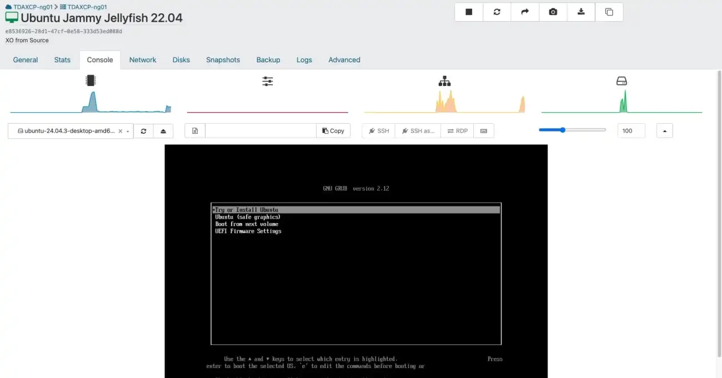Click the clipboard document icon
The width and height of the screenshot is (722, 378).
pyautogui.click(x=195, y=131)
